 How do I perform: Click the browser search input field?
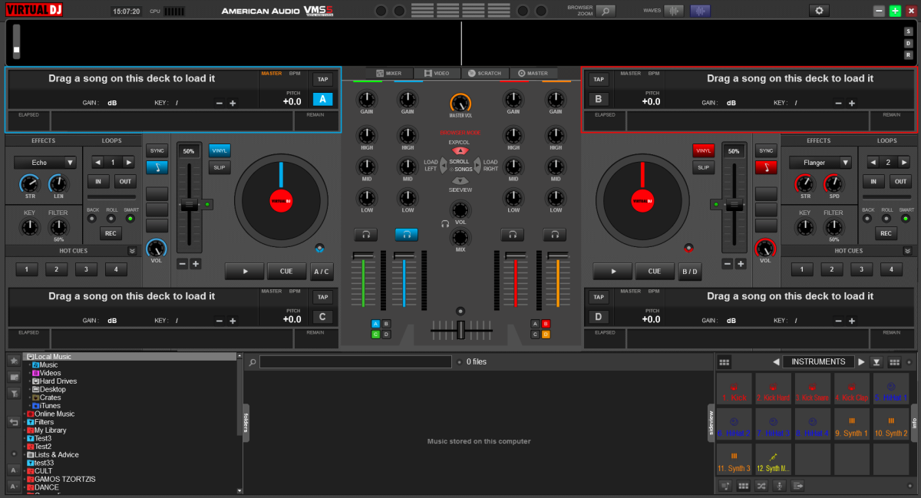point(355,361)
